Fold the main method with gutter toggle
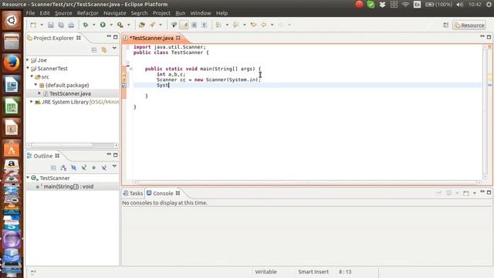Image resolution: width=494 pixels, height=278 pixels. tap(130, 69)
